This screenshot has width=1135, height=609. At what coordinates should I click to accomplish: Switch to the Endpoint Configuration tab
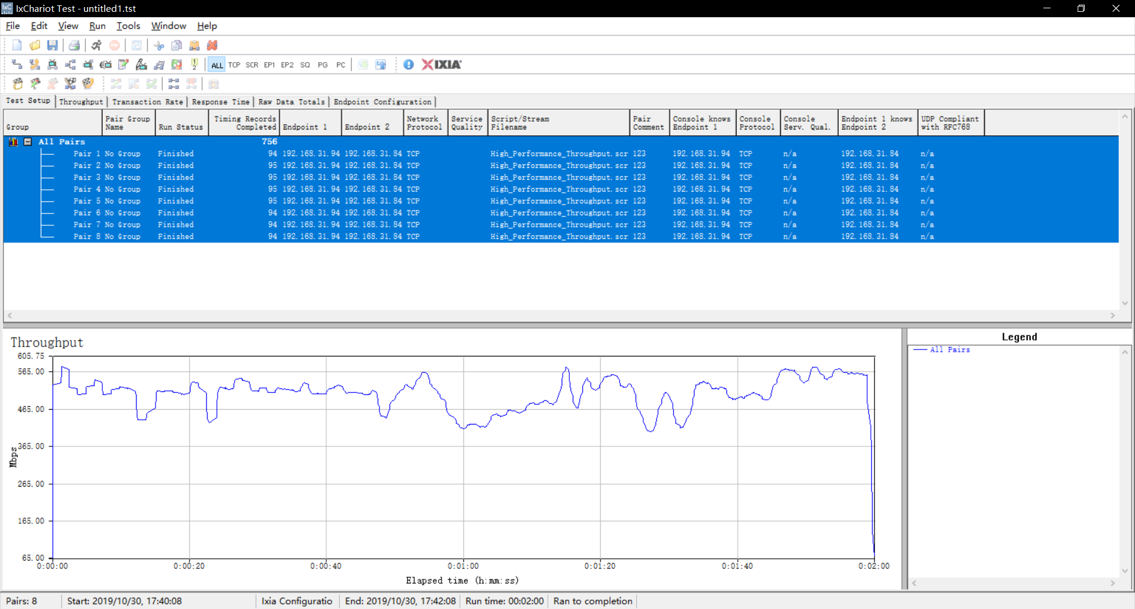click(382, 102)
